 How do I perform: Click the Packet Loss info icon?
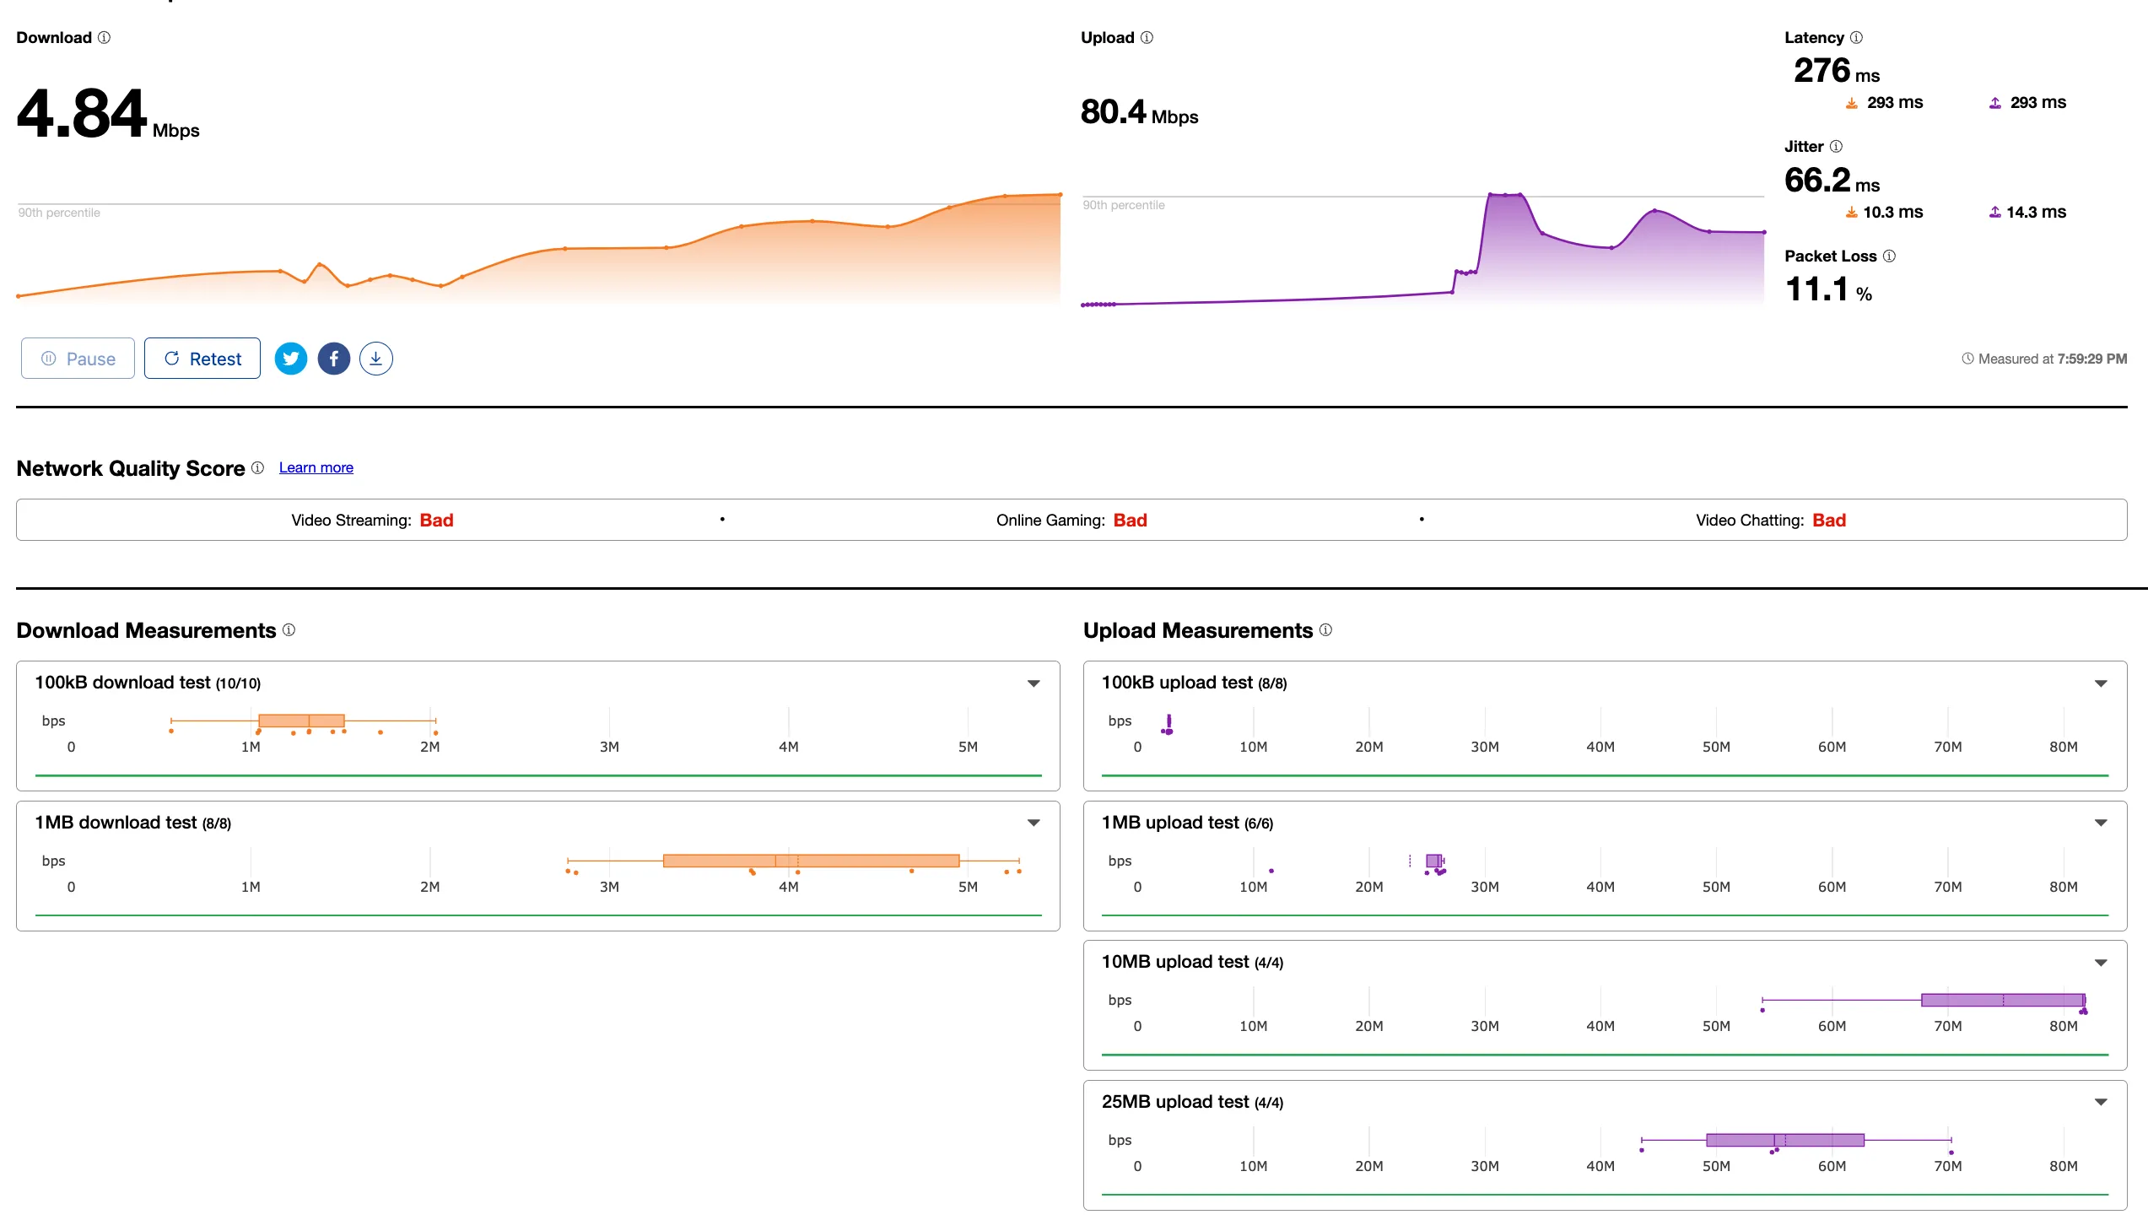pyautogui.click(x=1889, y=256)
